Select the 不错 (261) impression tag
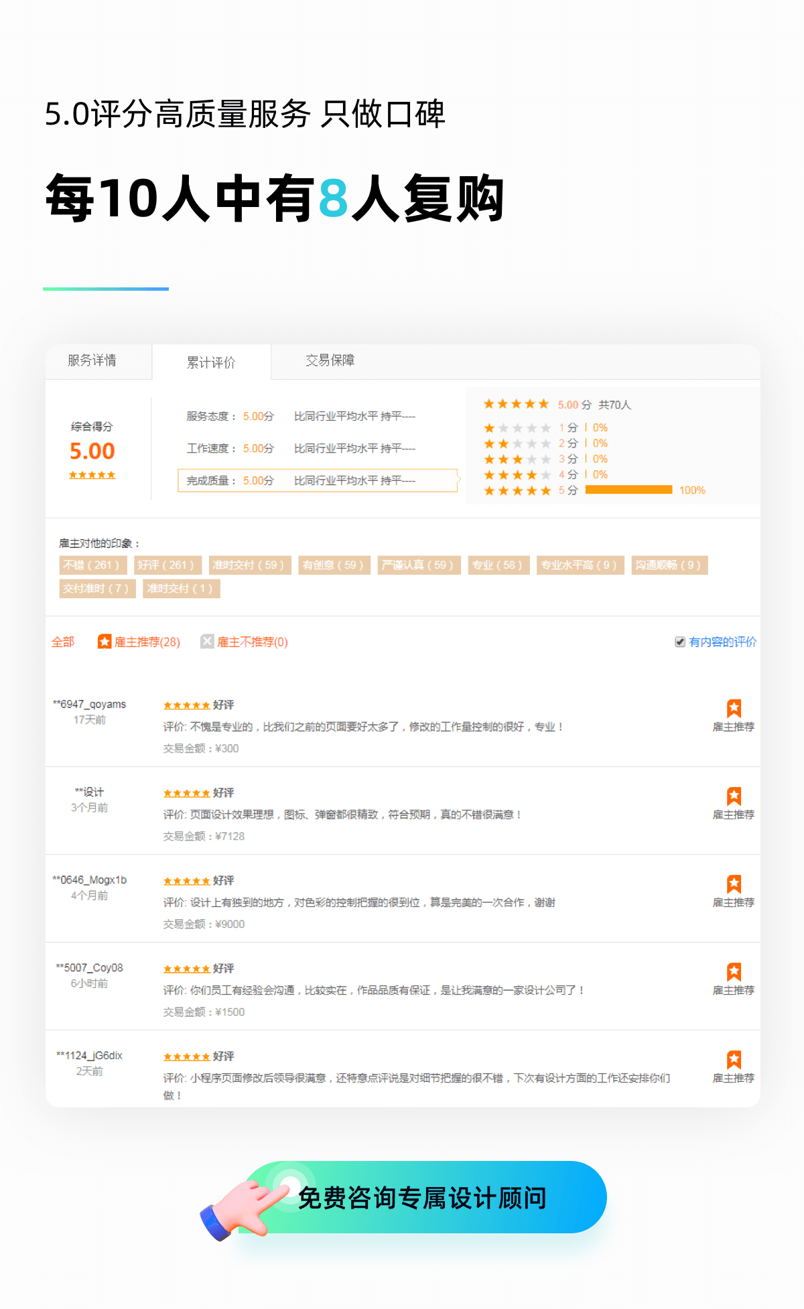Viewport: 804px width, 1309px height. 92,565
